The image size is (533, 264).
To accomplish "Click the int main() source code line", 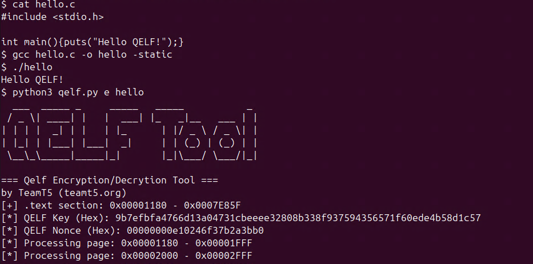I will pyautogui.click(x=92, y=42).
